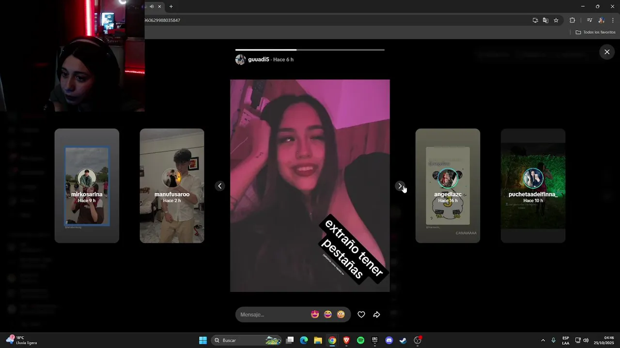Open volume control in system tray

[x=586, y=340]
